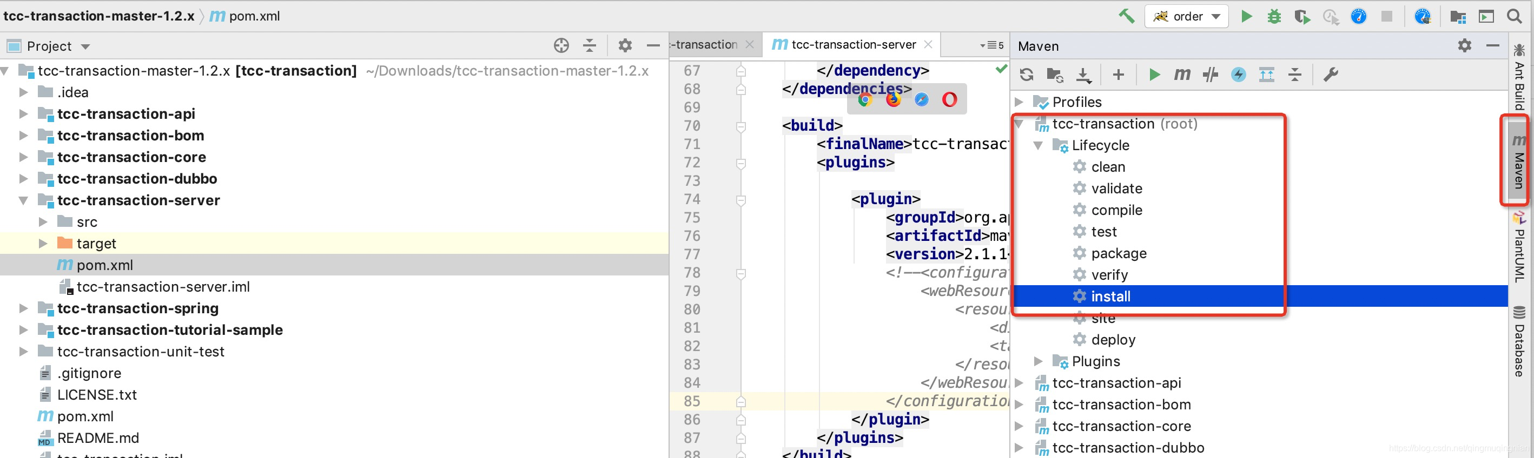The width and height of the screenshot is (1534, 458).
Task: Collapse all nodes in the Maven panel
Action: pos(1295,75)
